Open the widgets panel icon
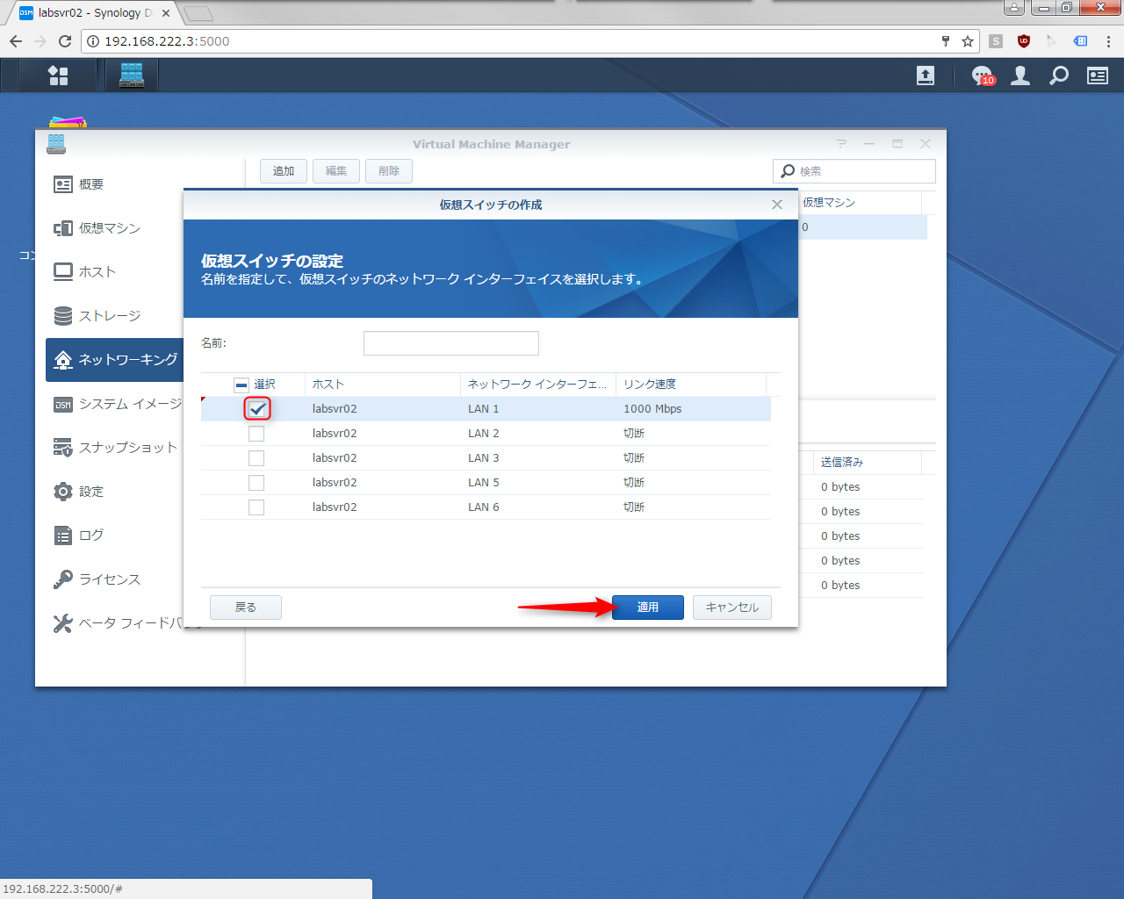 (1098, 76)
